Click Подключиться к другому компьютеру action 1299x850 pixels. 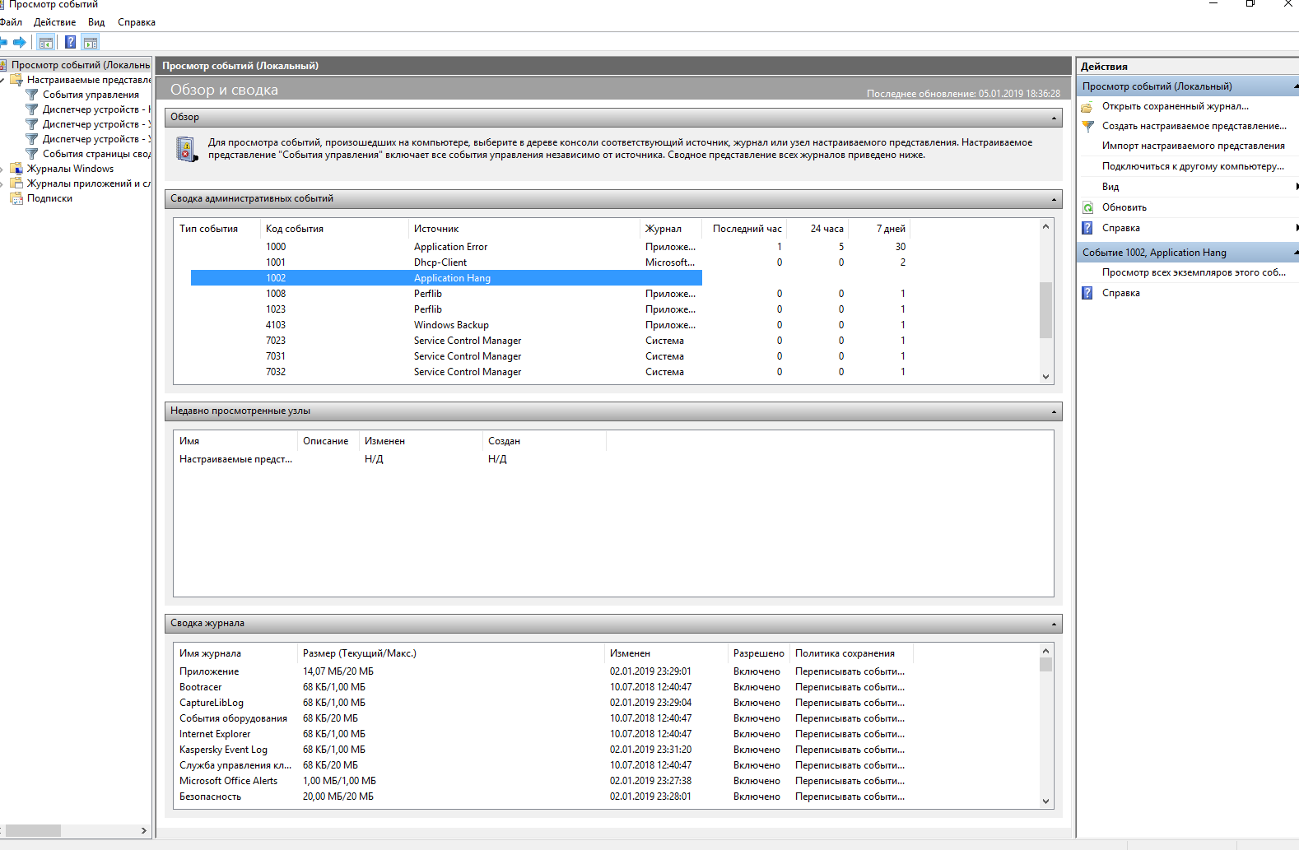(1193, 166)
